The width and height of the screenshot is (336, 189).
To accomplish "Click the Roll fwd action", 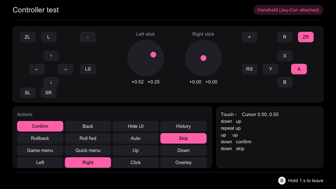I will [88, 138].
